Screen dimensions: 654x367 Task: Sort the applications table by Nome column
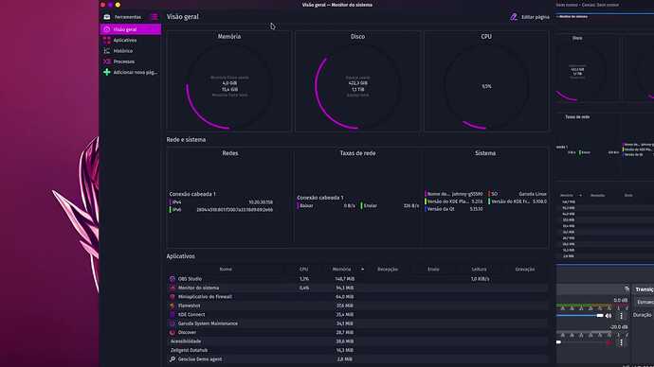pyautogui.click(x=226, y=270)
